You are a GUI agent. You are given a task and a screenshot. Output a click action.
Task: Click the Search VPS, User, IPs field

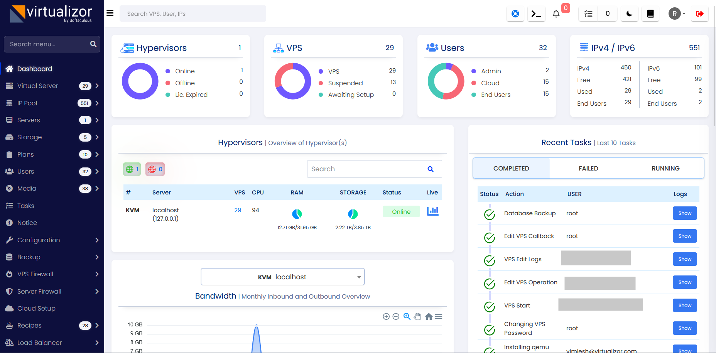coord(193,14)
